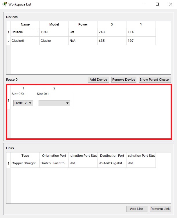Click the Off power cell for Router0
Image resolution: width=177 pixels, height=218 pixels.
click(83, 32)
